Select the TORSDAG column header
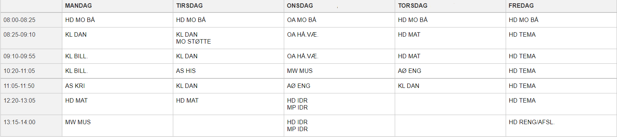Viewport: 617px width, 137px height. tap(413, 6)
